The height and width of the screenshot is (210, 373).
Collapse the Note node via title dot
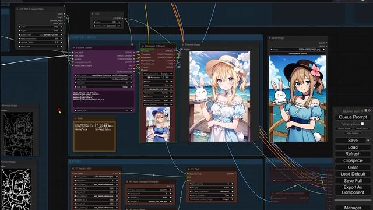click(75, 118)
